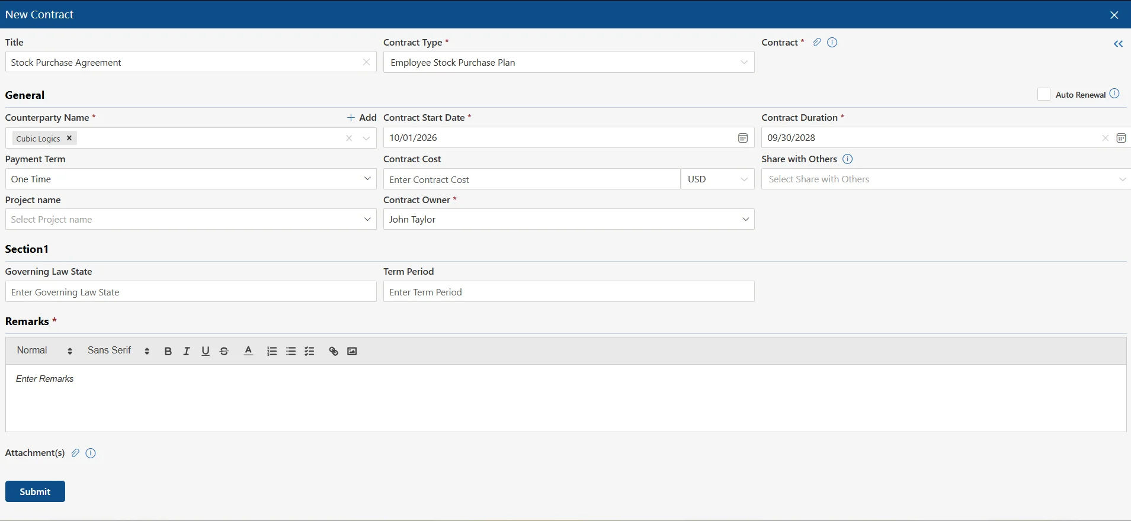
Task: Click the Auto Renewal info icon
Action: pos(1114,94)
